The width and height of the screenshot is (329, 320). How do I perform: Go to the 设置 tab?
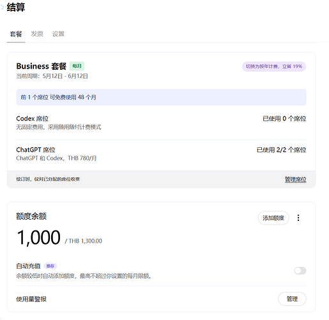58,34
